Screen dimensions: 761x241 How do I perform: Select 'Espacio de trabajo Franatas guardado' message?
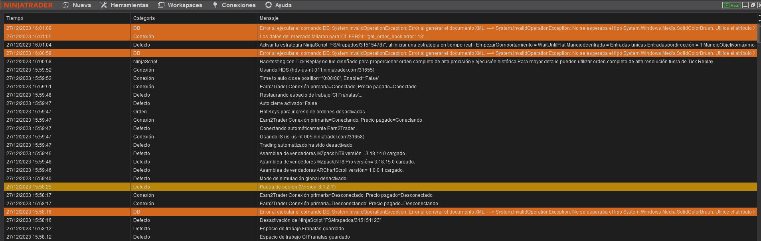[x=302, y=229]
